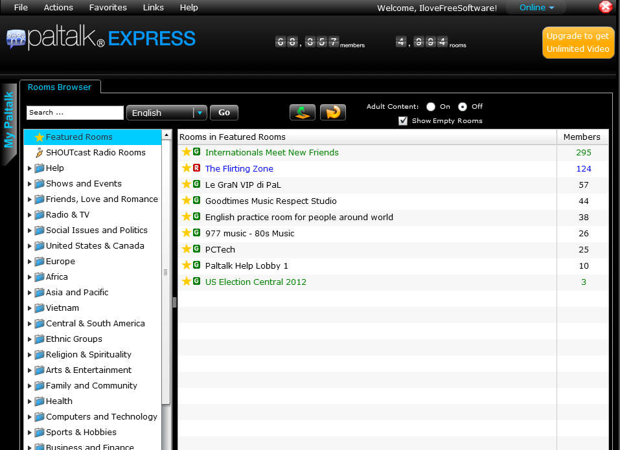
Task: Expand the Friends, Love and Romance category
Action: click(30, 199)
